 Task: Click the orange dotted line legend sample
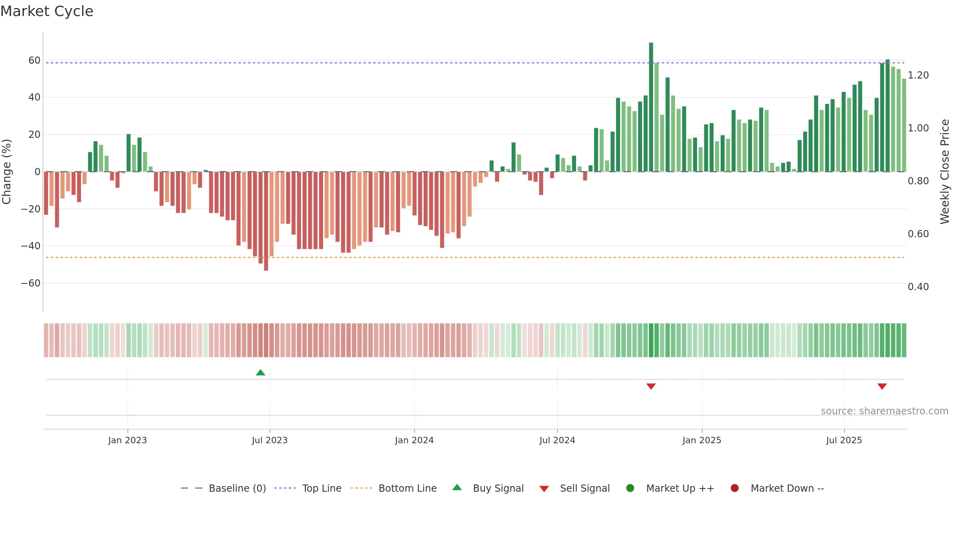pos(361,488)
